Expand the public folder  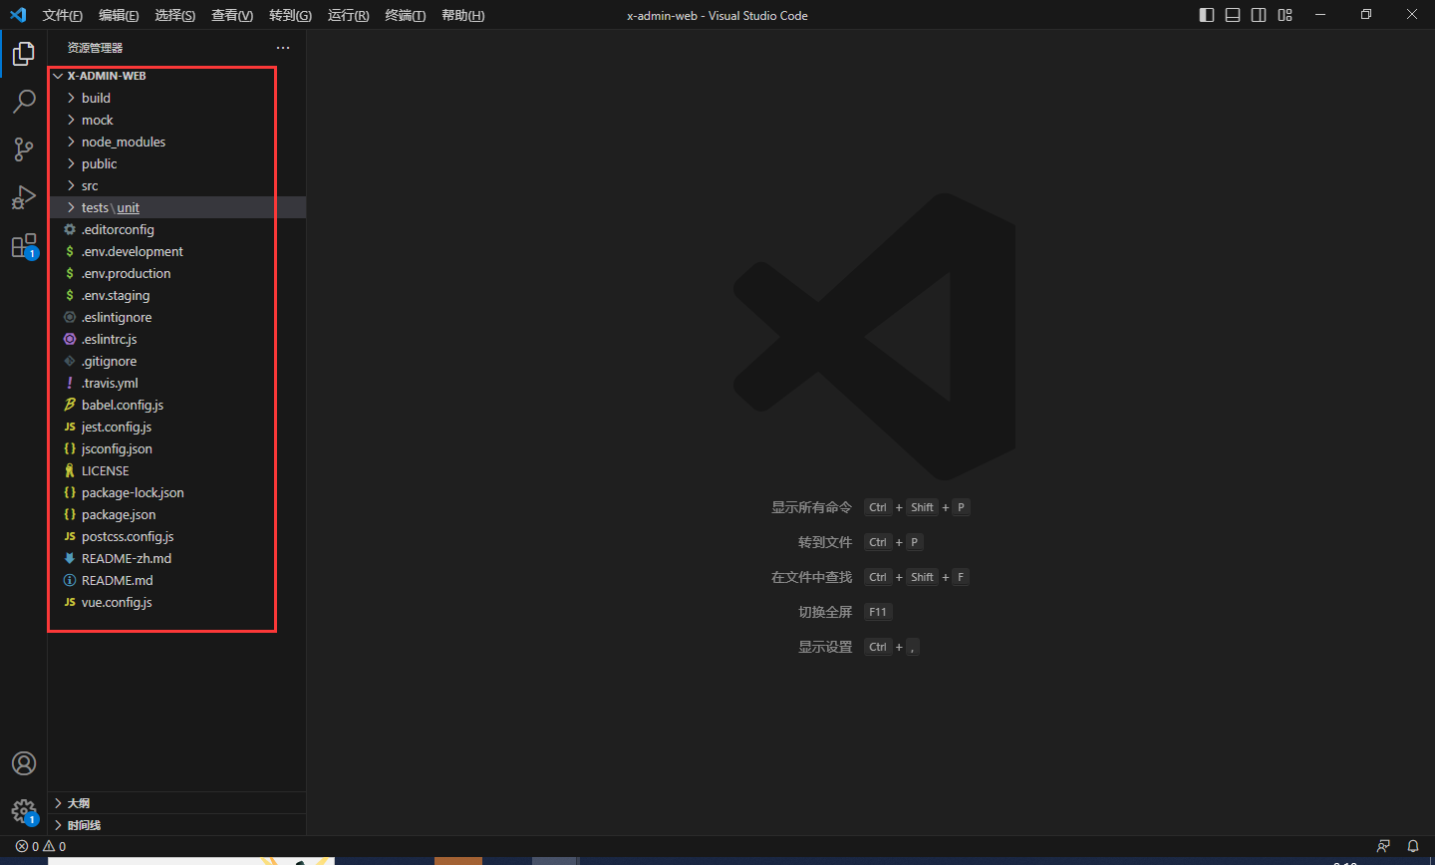pyautogui.click(x=177, y=163)
